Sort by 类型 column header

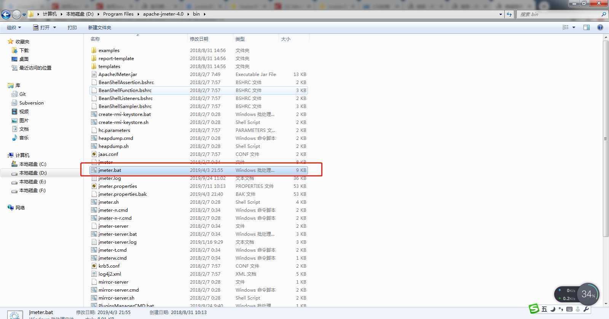pos(240,39)
